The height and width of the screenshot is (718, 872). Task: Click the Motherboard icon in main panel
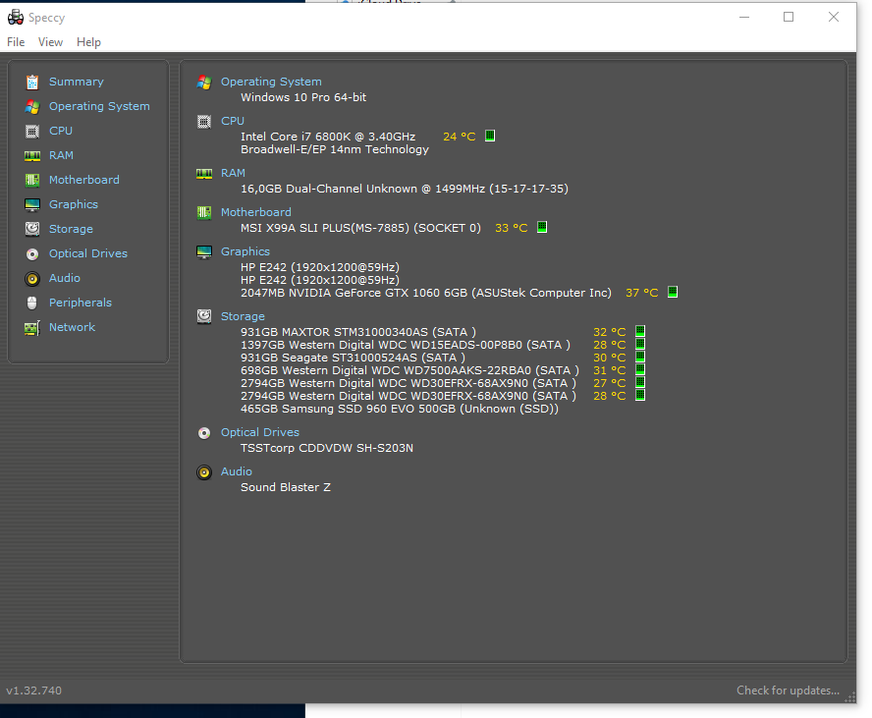pos(204,213)
